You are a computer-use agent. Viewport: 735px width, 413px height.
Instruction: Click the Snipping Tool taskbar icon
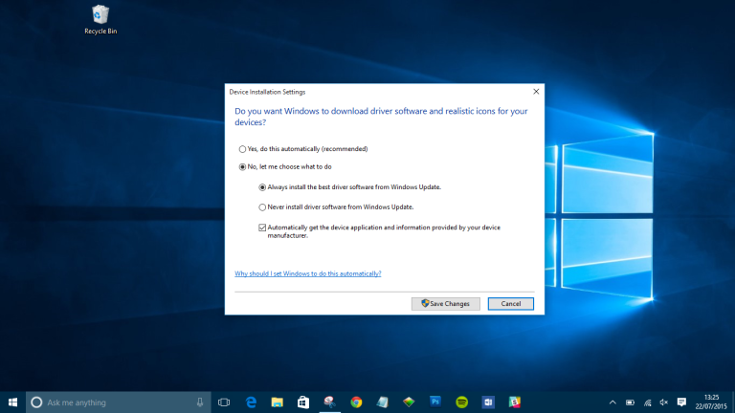tap(329, 402)
